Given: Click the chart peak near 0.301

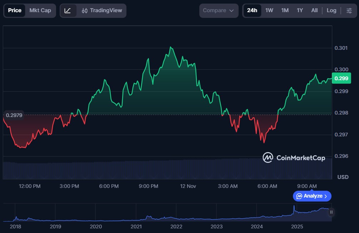Looking at the screenshot, I should pos(171,47).
